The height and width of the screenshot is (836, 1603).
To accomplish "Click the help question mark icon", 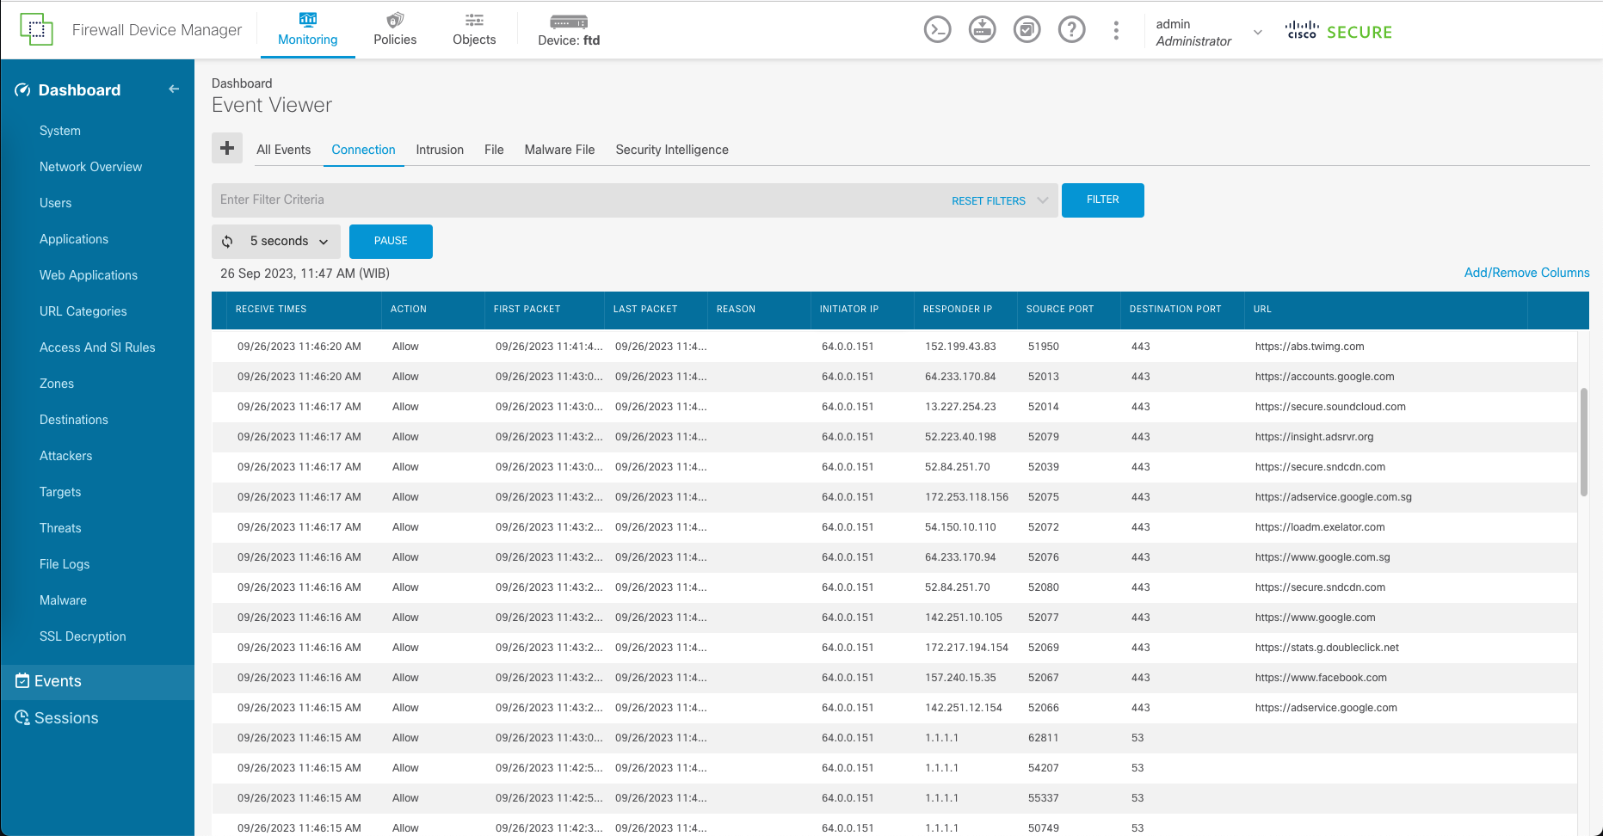I will point(1071,30).
